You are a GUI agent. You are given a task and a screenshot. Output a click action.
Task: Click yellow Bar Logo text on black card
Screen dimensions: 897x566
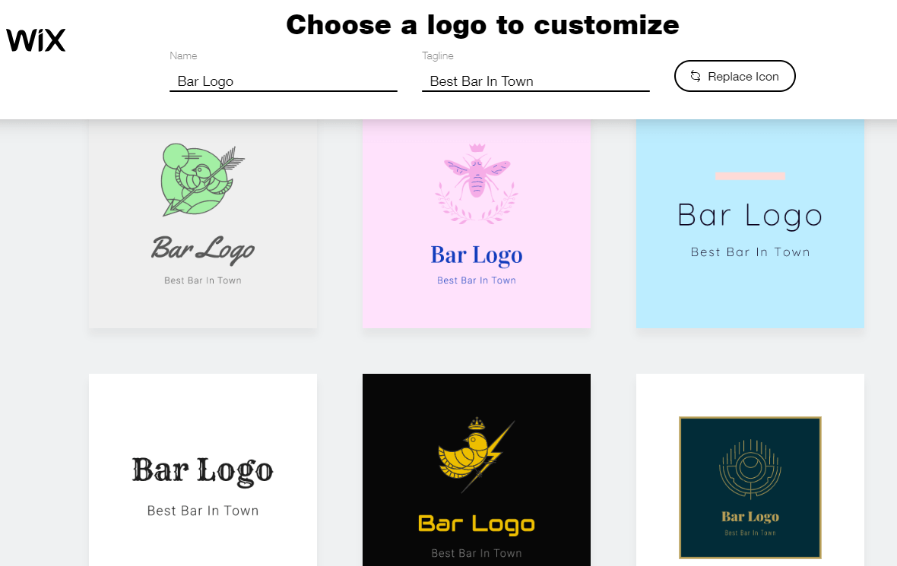pos(477,523)
